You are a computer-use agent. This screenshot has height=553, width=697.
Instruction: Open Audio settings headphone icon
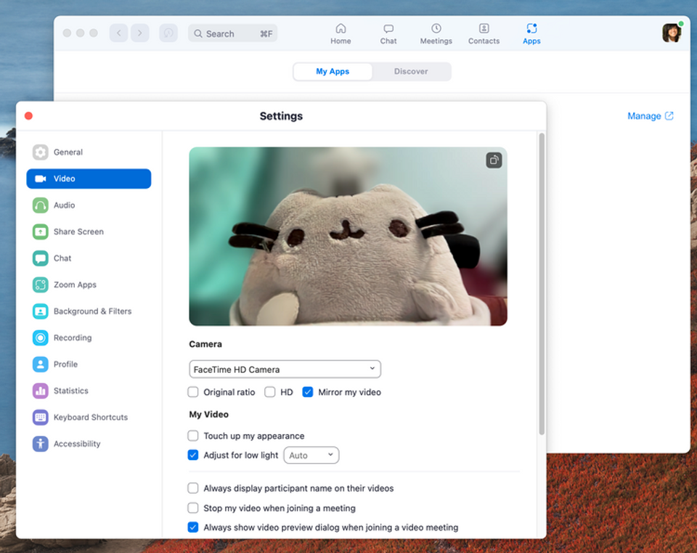40,205
